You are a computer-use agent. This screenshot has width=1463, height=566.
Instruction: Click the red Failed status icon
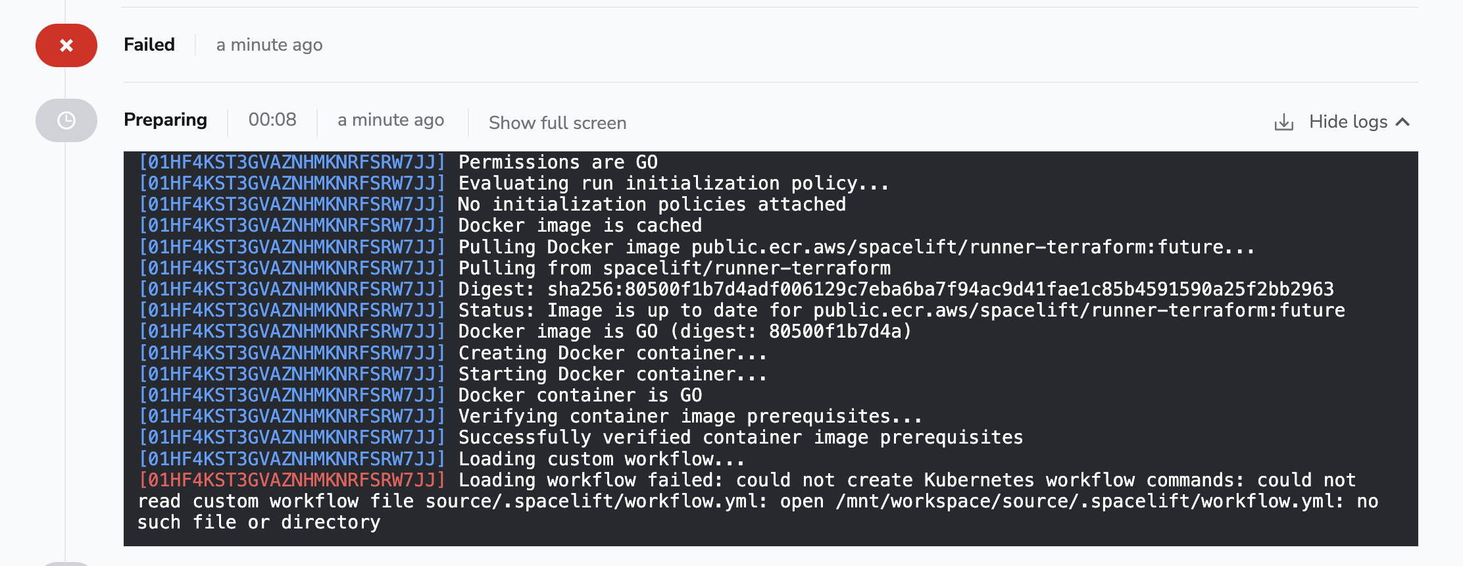click(x=66, y=45)
